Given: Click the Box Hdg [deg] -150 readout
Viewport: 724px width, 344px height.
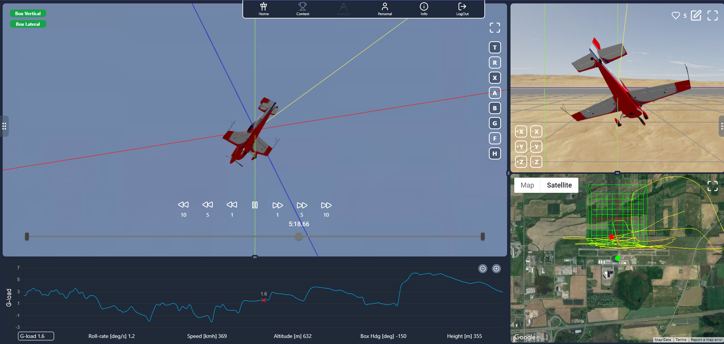Looking at the screenshot, I should 383,336.
